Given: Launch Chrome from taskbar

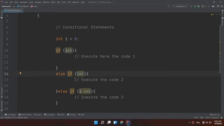Looking at the screenshot, I should point(121,122).
